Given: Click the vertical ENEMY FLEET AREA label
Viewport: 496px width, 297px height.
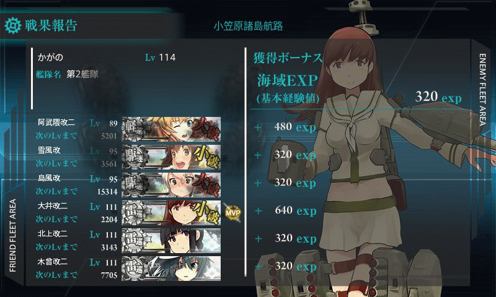Looking at the screenshot, I should (482, 90).
